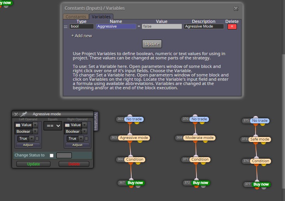
Task: Edit the variable Name field 'Aggressive'
Action: click(x=116, y=26)
